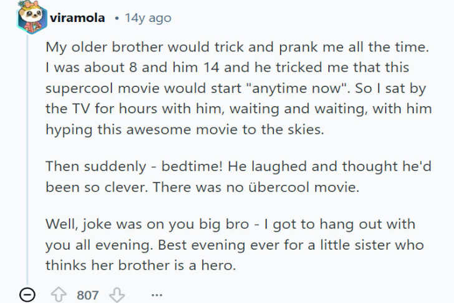
Task: Click the words "is a hero"
Action: point(208,265)
